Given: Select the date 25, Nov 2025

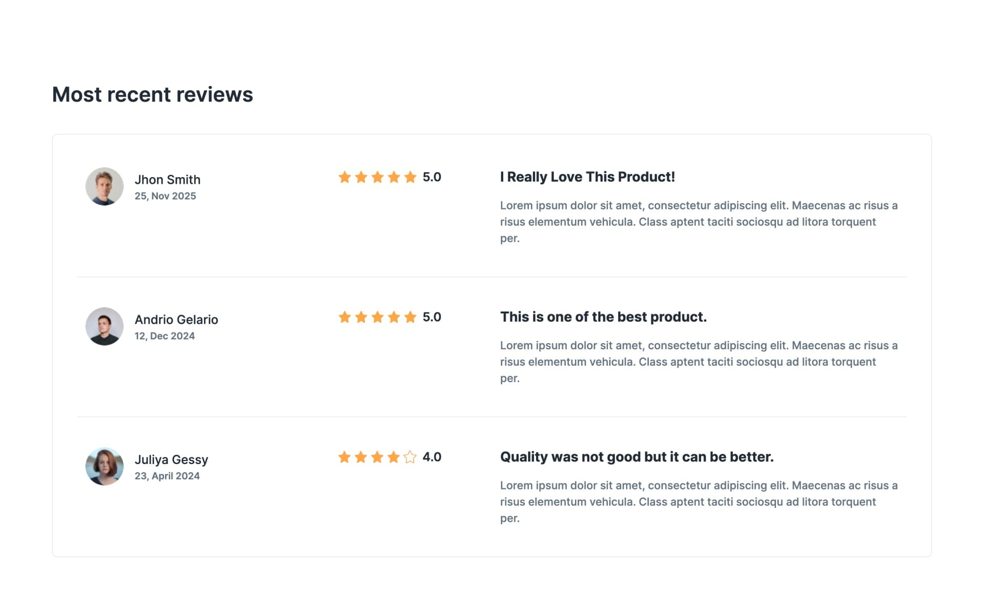Looking at the screenshot, I should coord(165,196).
